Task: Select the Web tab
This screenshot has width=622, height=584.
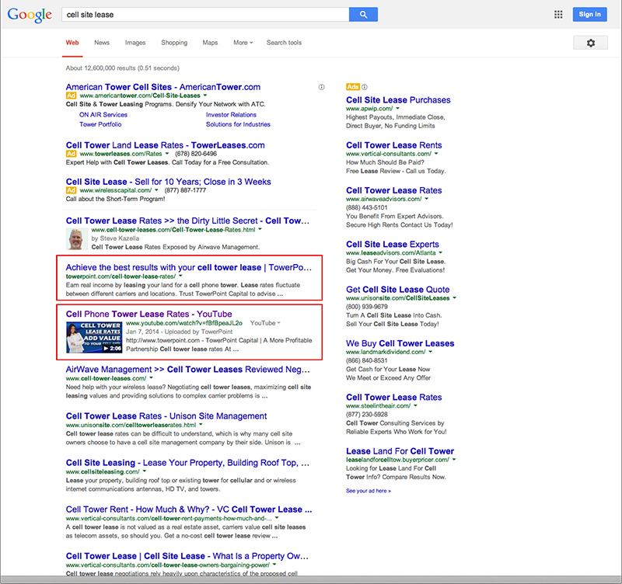Action: pyautogui.click(x=72, y=43)
